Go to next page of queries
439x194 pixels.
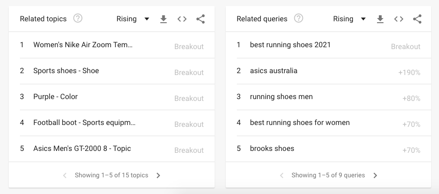point(375,175)
